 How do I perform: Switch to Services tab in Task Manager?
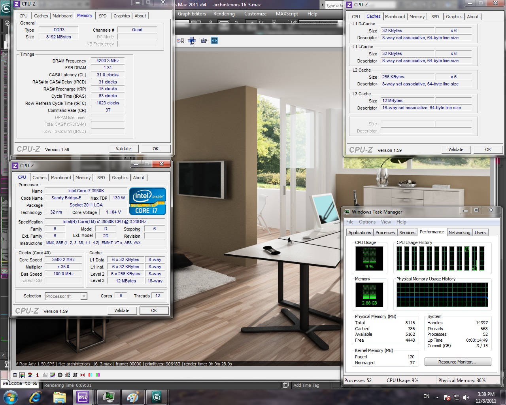[x=407, y=233]
